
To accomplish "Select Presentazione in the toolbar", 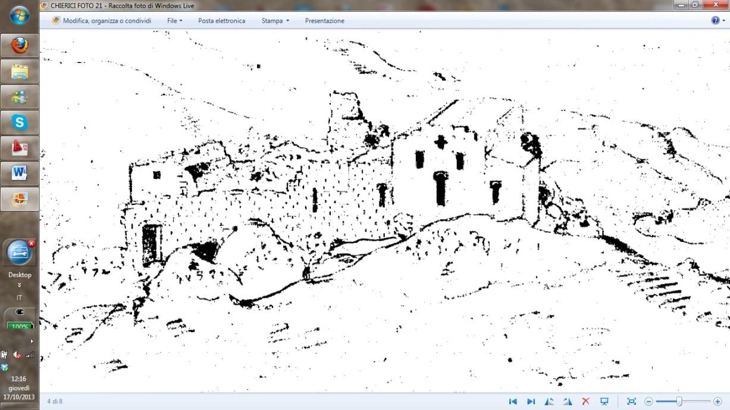I will pos(324,21).
